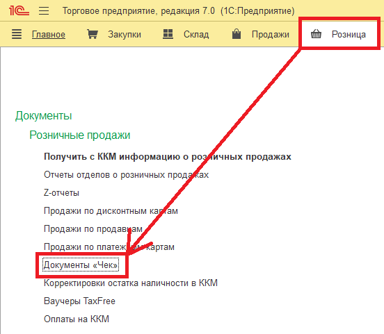
Task: Click the shopping cart Закупки icon
Action: point(93,34)
